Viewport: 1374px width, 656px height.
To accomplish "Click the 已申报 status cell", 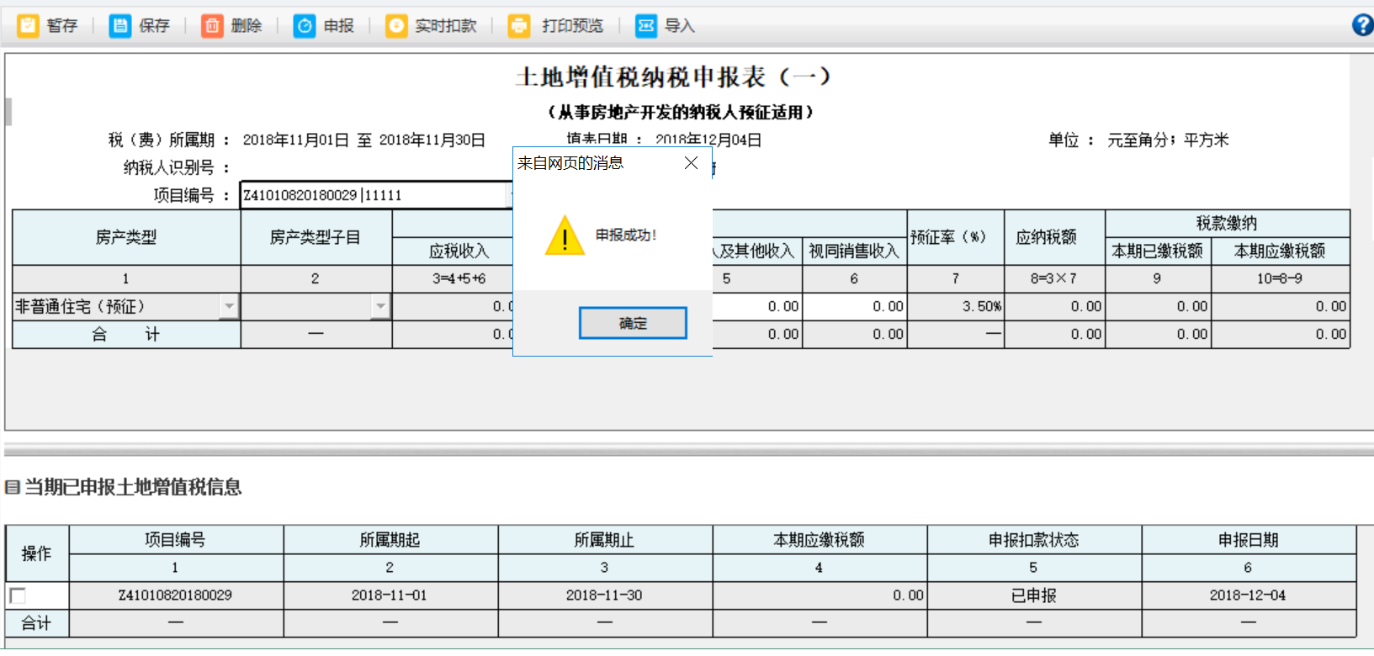I will click(1033, 595).
